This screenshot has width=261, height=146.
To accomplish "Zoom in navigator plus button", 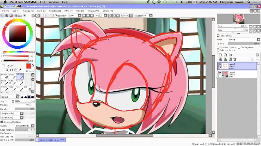I will point(254,26).
